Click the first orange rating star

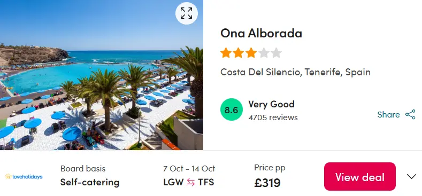(x=226, y=53)
